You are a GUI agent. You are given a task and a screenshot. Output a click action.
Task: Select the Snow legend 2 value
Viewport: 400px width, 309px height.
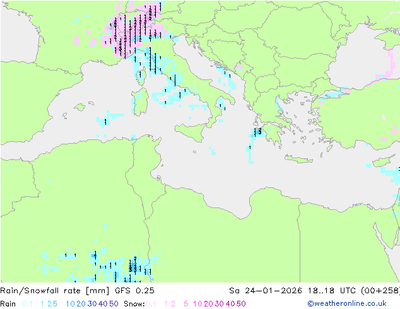click(x=174, y=304)
